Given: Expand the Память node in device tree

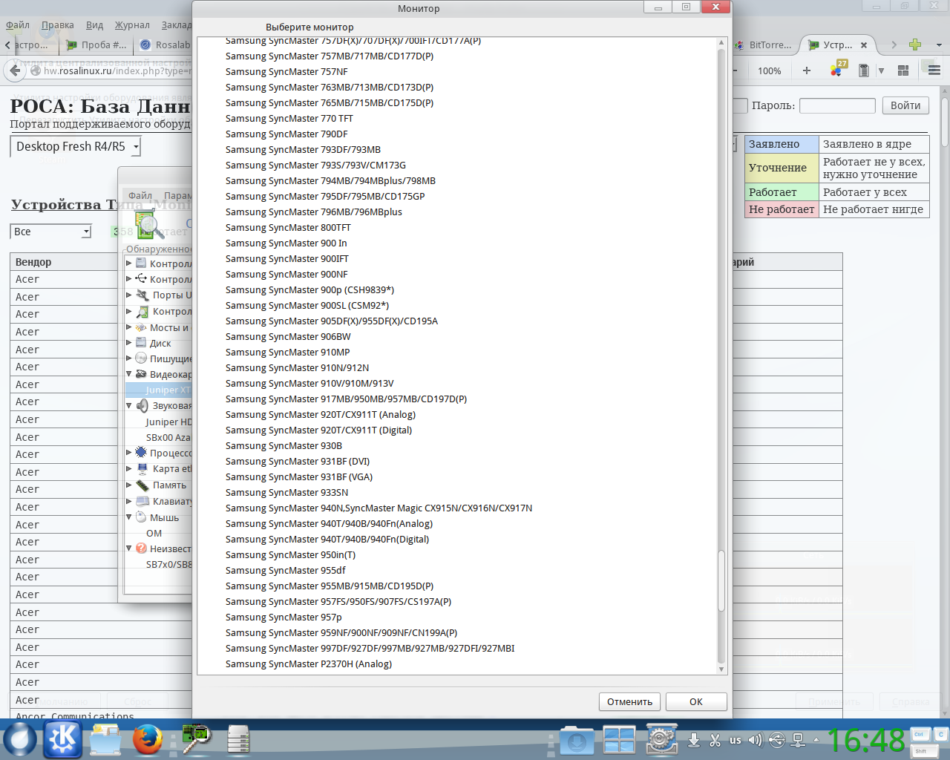Looking at the screenshot, I should (x=129, y=484).
